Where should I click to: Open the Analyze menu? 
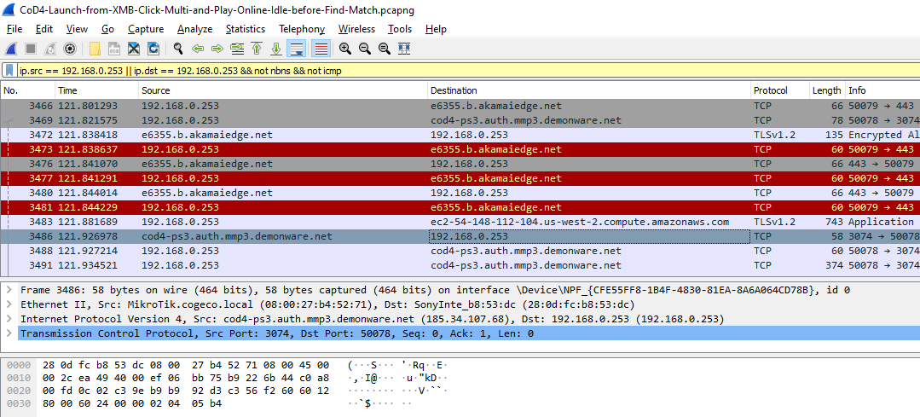pyautogui.click(x=194, y=29)
